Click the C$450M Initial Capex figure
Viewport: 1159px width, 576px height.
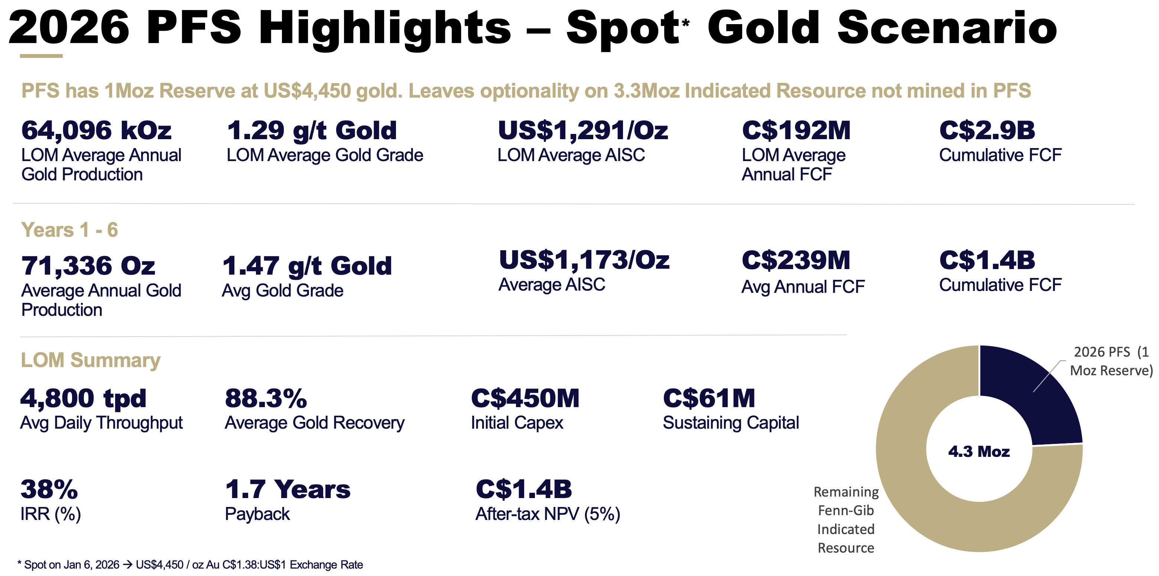[525, 398]
